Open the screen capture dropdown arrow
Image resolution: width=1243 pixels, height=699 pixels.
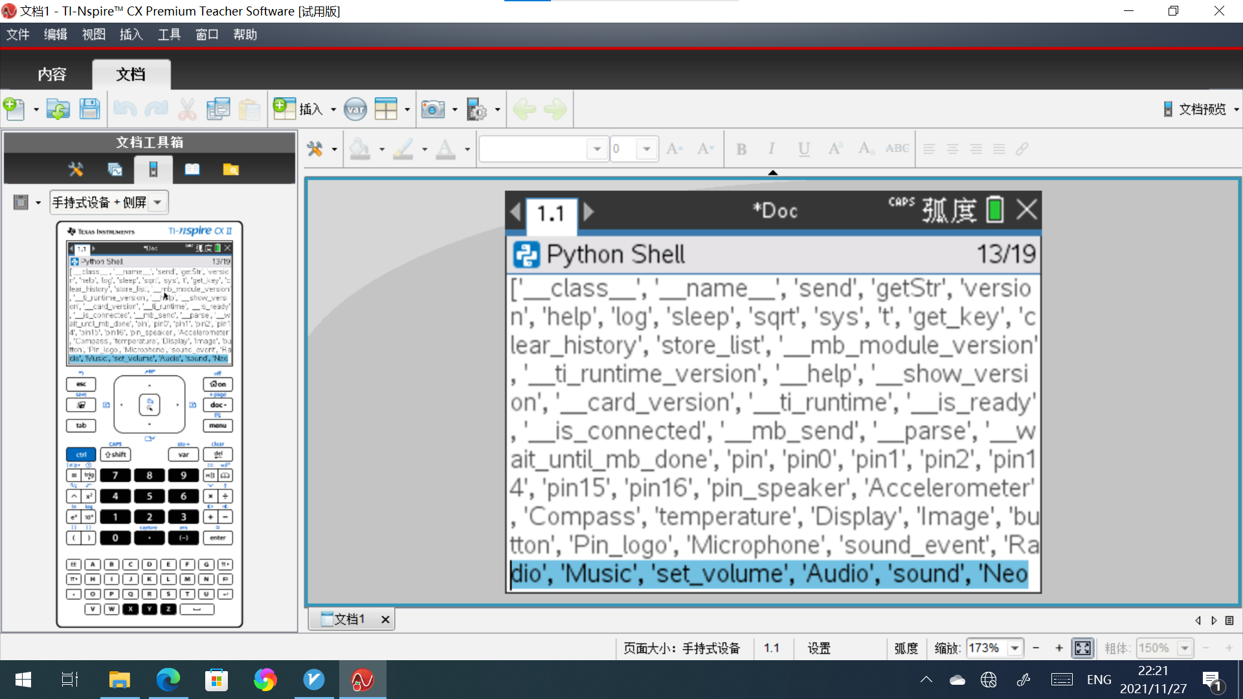(x=454, y=109)
